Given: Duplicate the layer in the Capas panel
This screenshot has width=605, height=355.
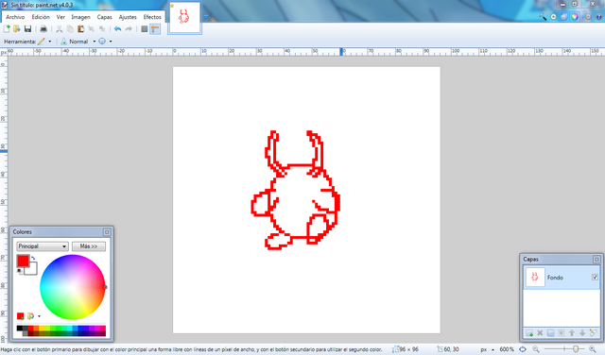Looking at the screenshot, I should [x=550, y=333].
